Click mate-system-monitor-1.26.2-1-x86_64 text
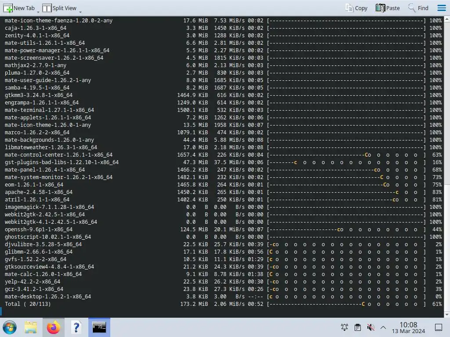This screenshot has width=450, height=337. point(58,177)
